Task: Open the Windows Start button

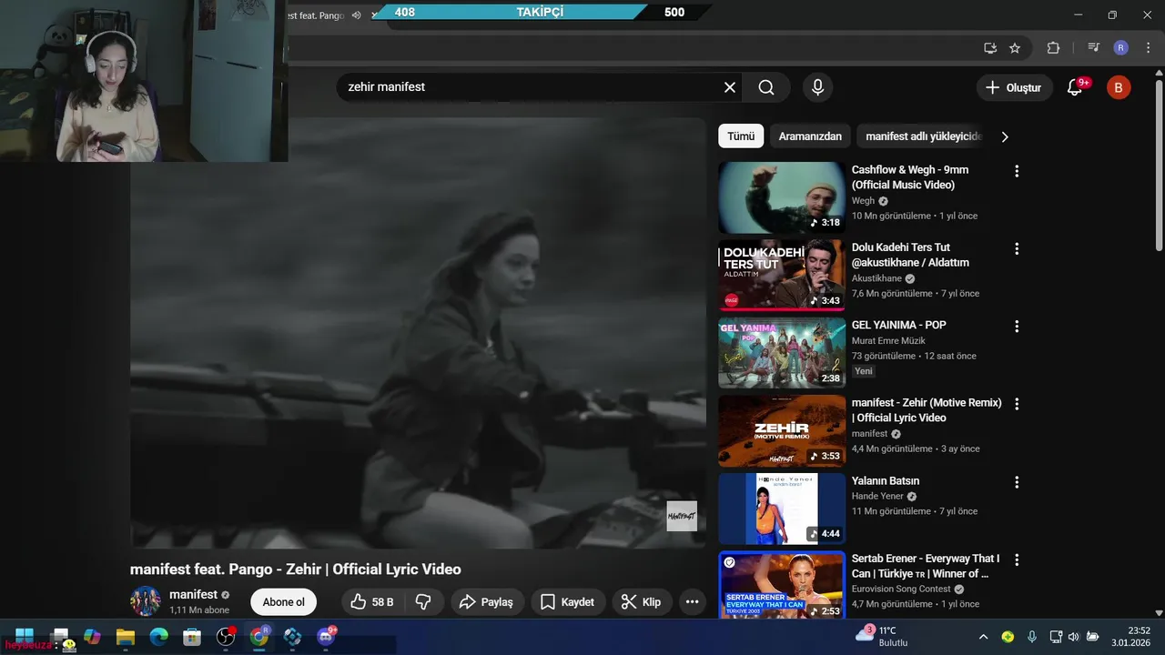Action: tap(25, 637)
